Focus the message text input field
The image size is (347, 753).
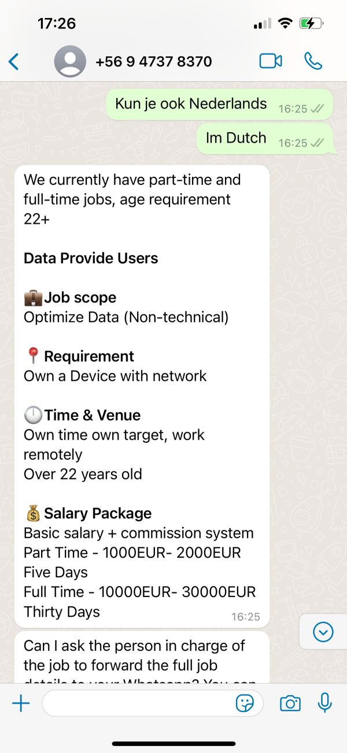139,704
